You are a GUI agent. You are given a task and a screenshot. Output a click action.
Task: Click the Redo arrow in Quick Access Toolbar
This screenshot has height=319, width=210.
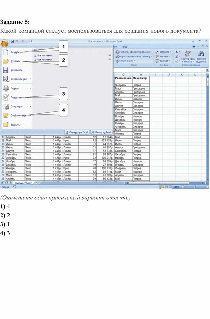tap(23, 41)
